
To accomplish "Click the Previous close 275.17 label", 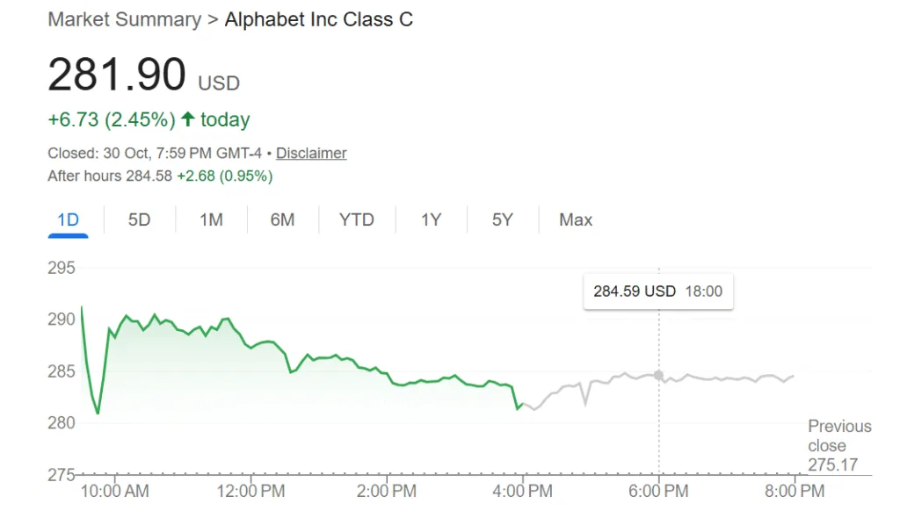I will 838,445.
